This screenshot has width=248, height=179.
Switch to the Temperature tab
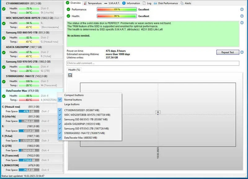[92, 3]
